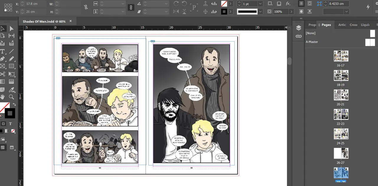Image resolution: width=378 pixels, height=186 pixels.
Task: Flip the selection horizontally
Action: pyautogui.click(x=176, y=11)
